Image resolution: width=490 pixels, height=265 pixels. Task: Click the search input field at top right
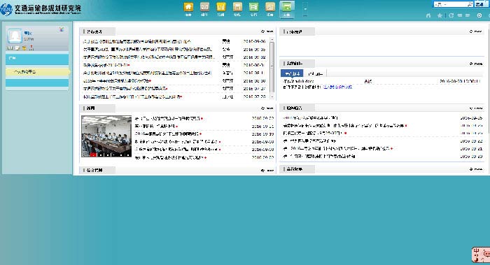[454, 4]
